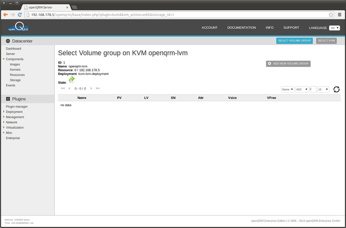Open the language en dropdown

(x=334, y=28)
